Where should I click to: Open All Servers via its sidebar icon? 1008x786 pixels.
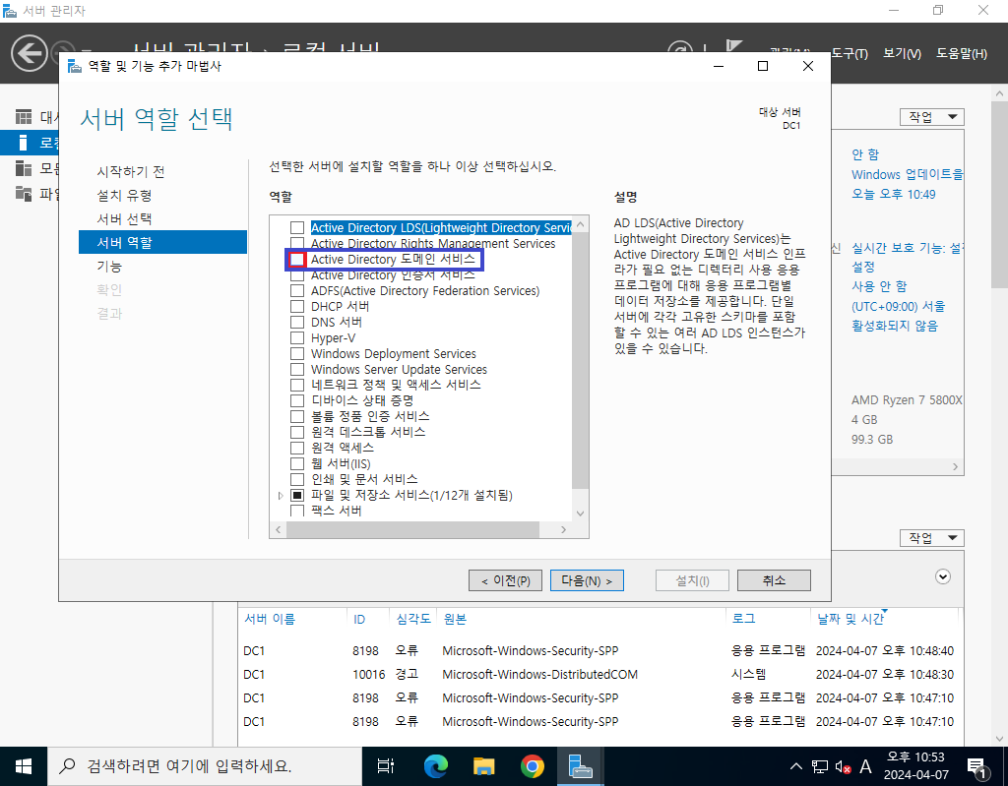click(24, 168)
